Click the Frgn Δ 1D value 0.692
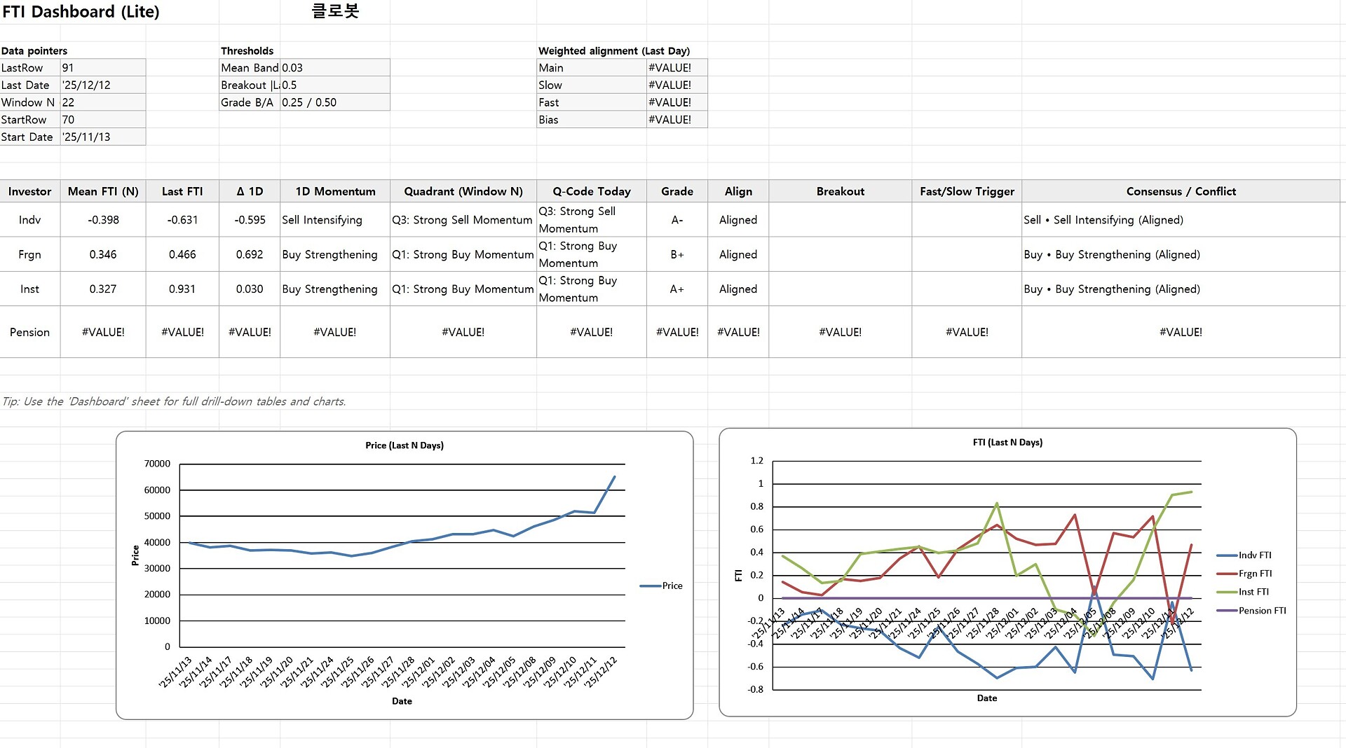The image size is (1346, 748). [250, 254]
